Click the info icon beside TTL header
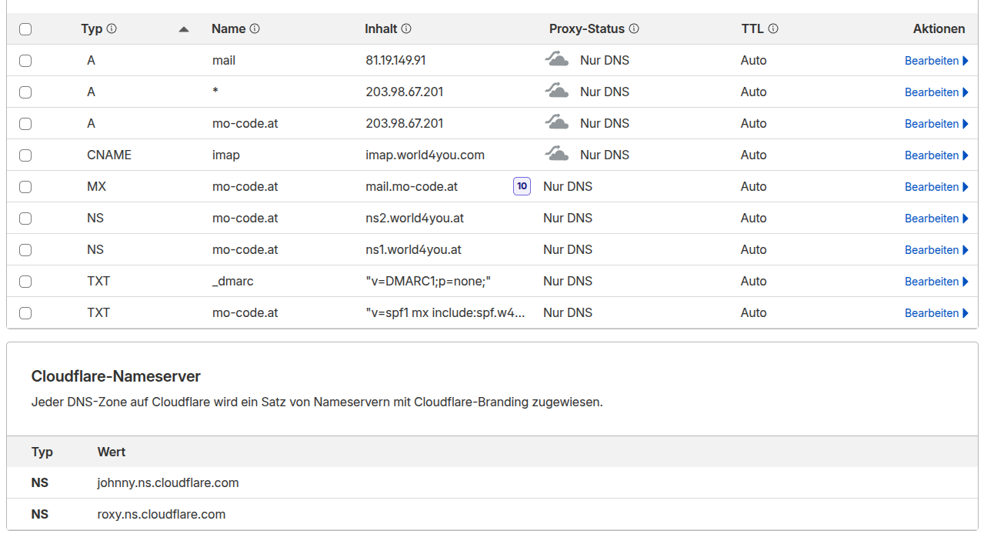 [x=773, y=28]
